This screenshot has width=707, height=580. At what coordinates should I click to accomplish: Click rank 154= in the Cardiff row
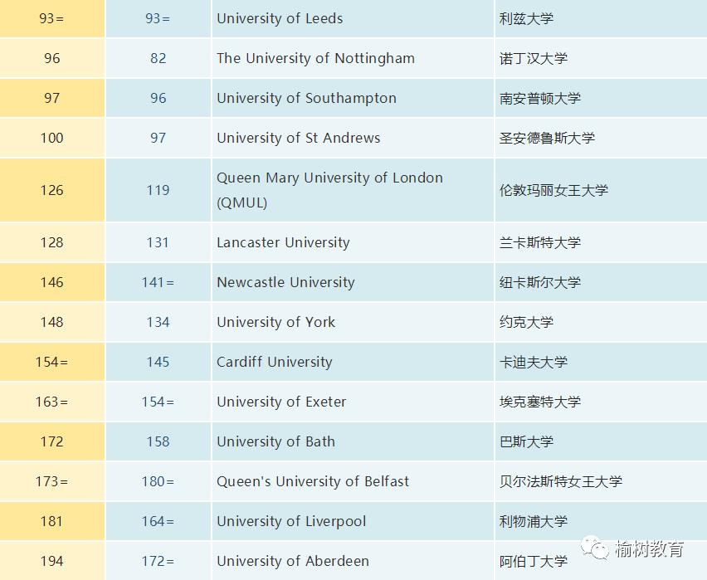51,362
